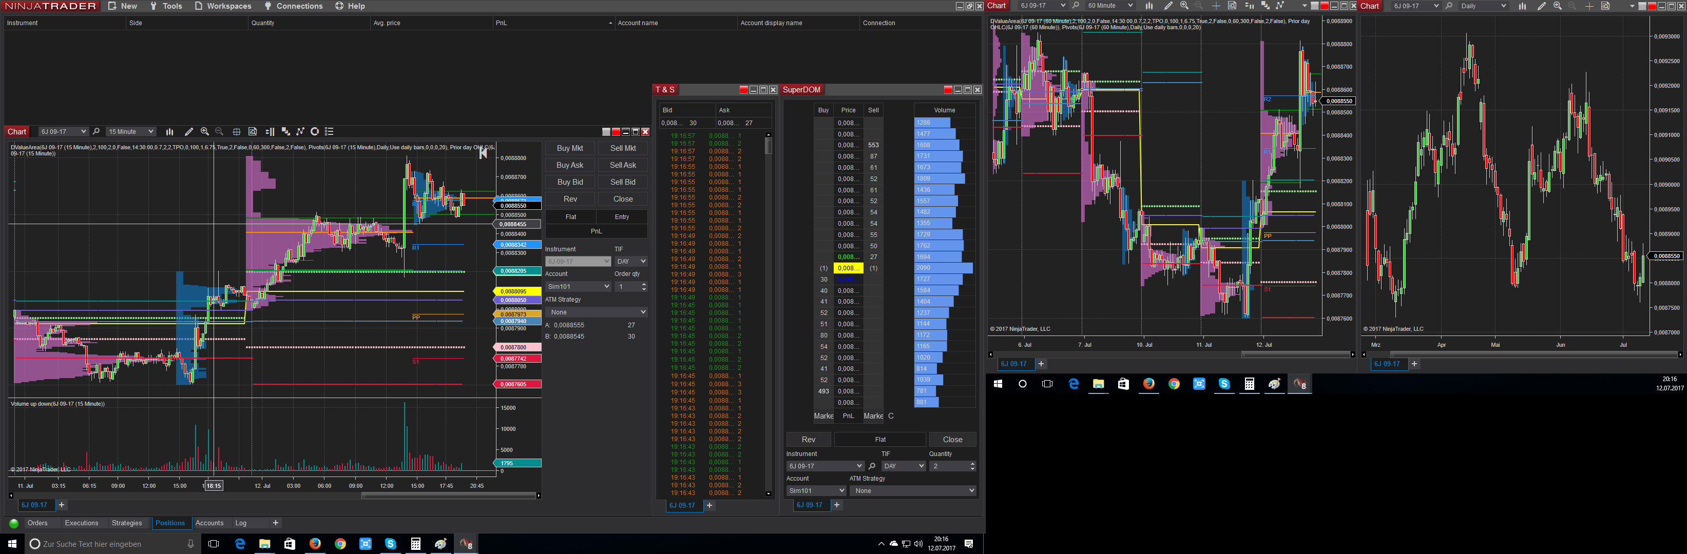
Task: Click the Buy Mkt button
Action: (x=570, y=148)
